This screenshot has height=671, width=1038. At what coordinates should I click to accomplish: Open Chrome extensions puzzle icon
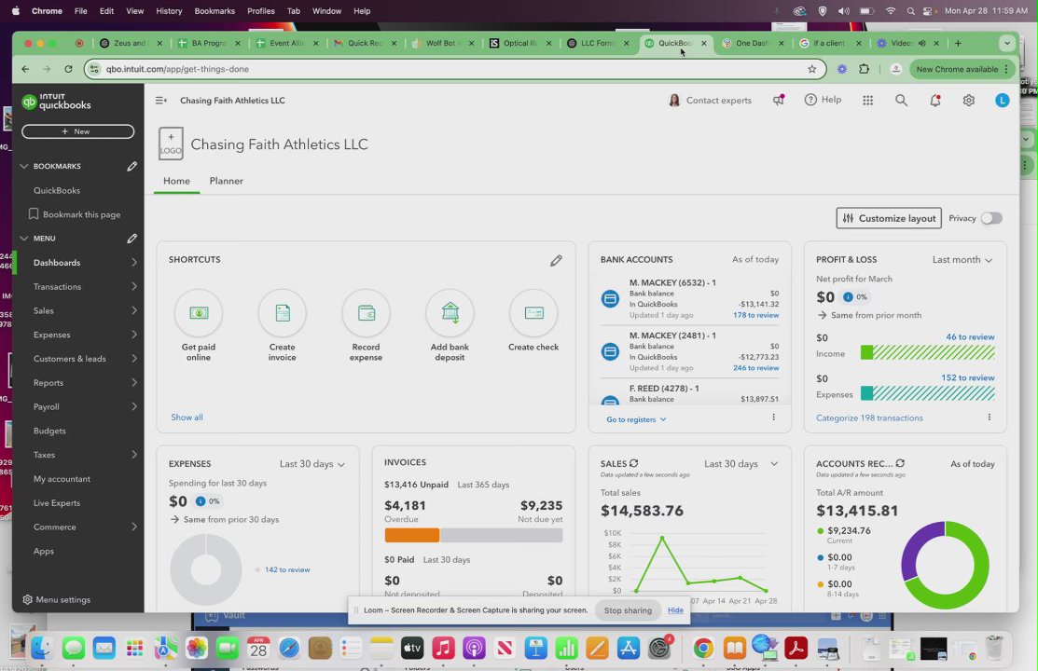point(864,69)
